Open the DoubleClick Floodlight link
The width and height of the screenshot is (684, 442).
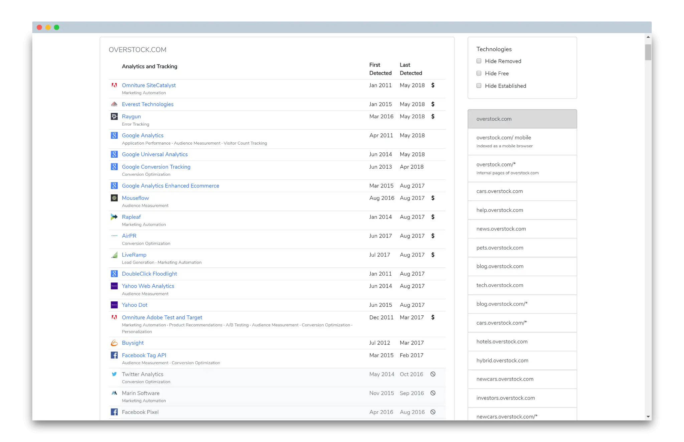click(149, 274)
